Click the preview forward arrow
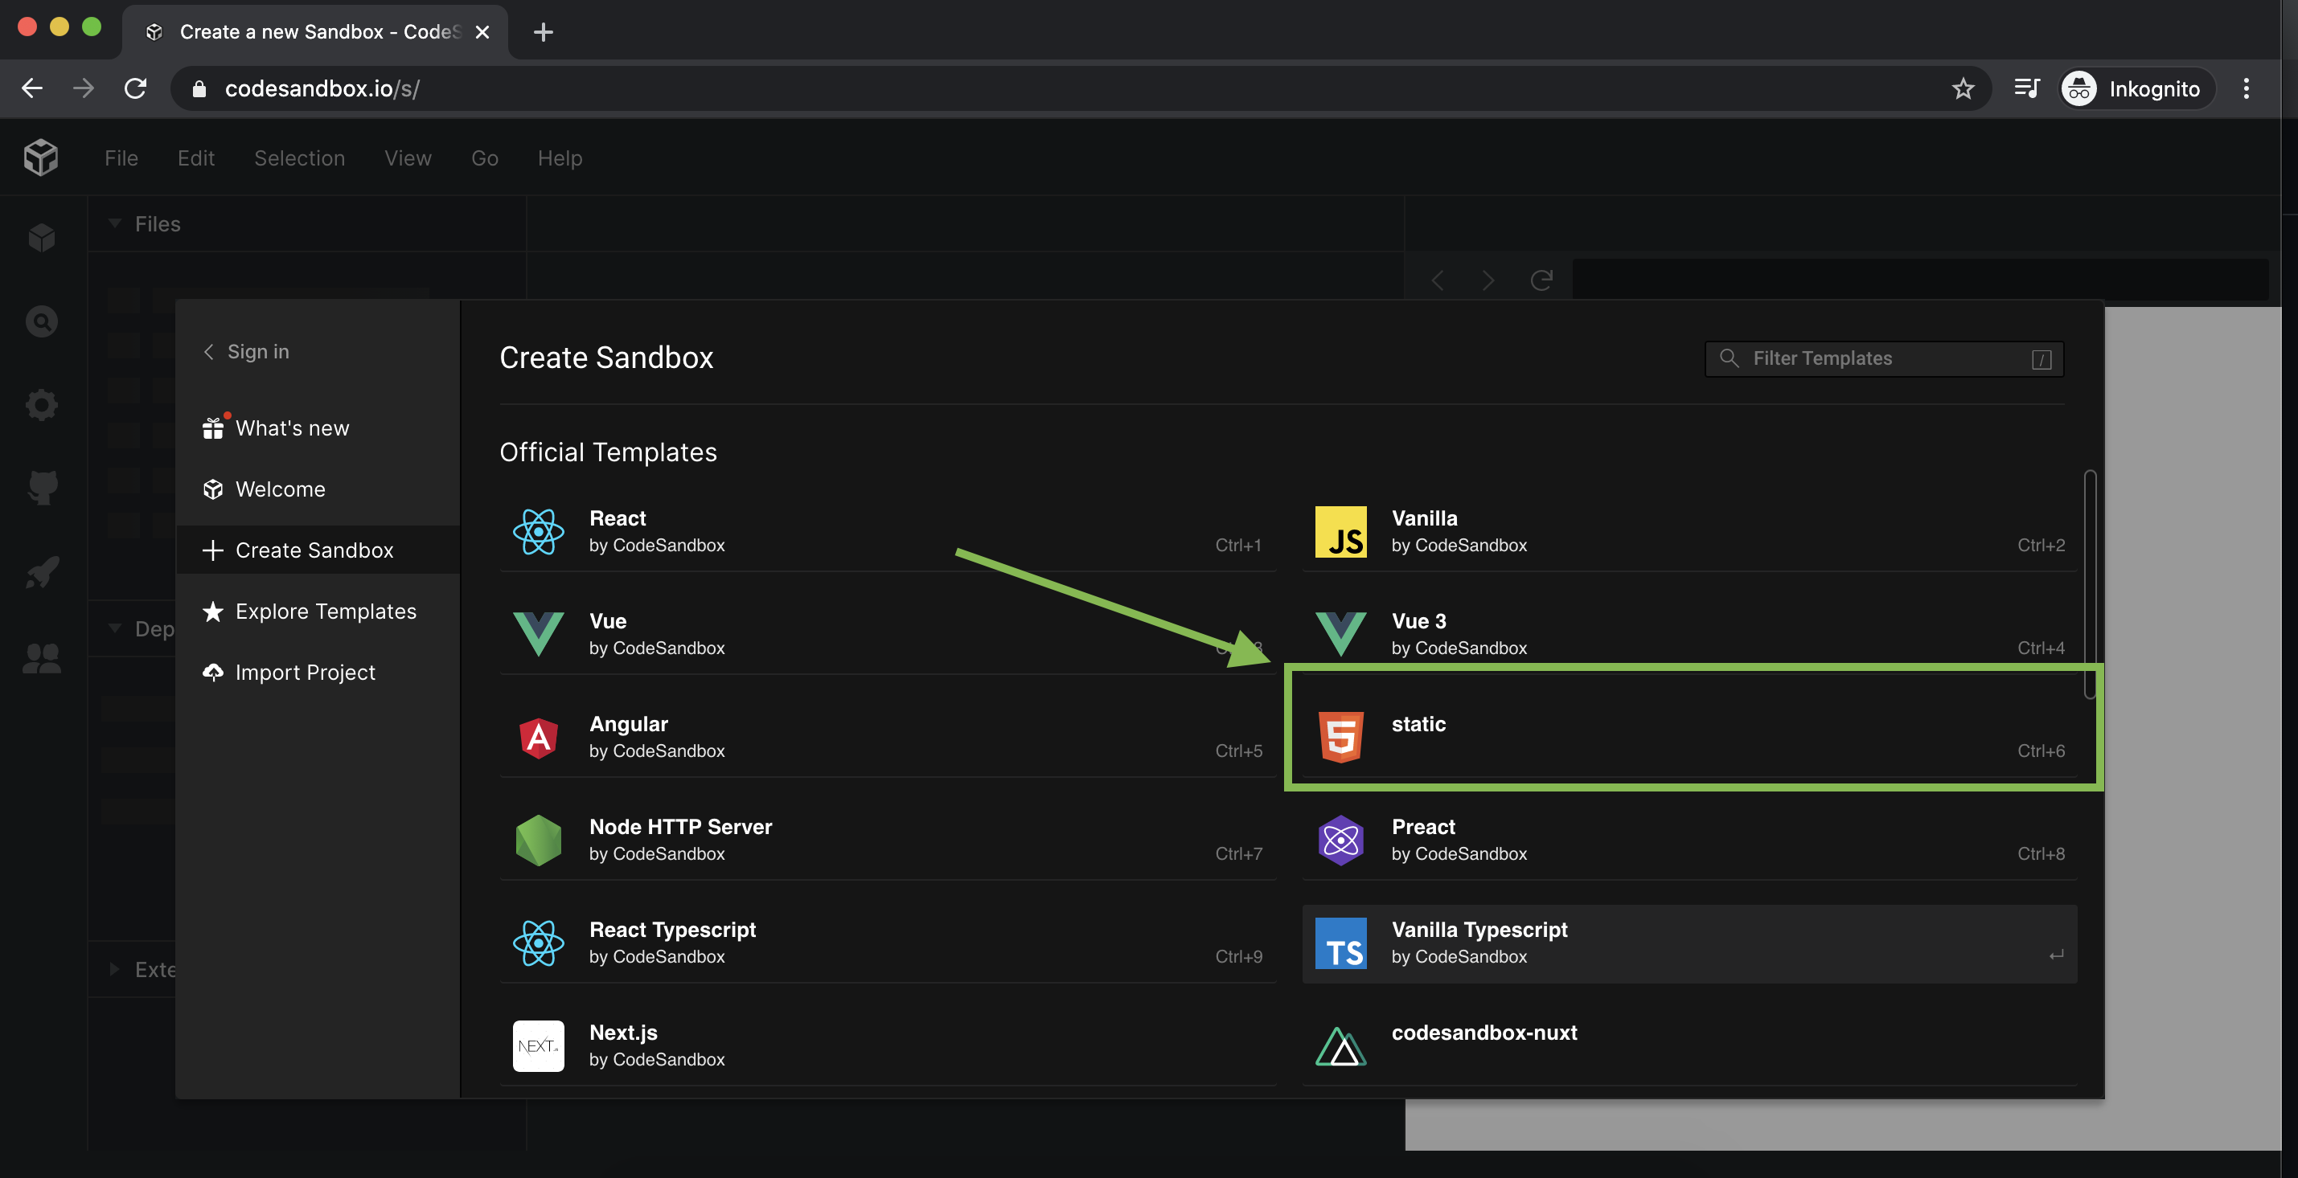 click(x=1488, y=281)
